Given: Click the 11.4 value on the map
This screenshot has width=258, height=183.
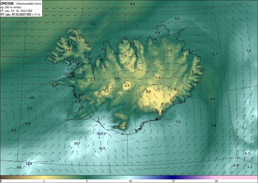Looking at the screenshot, I should (x=29, y=164).
